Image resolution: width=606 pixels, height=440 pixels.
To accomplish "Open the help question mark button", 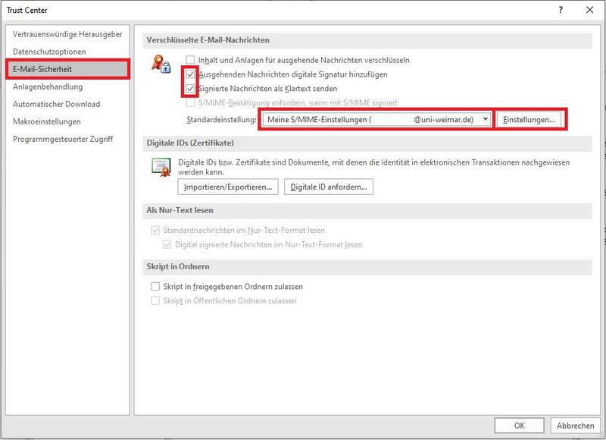I will pyautogui.click(x=561, y=10).
